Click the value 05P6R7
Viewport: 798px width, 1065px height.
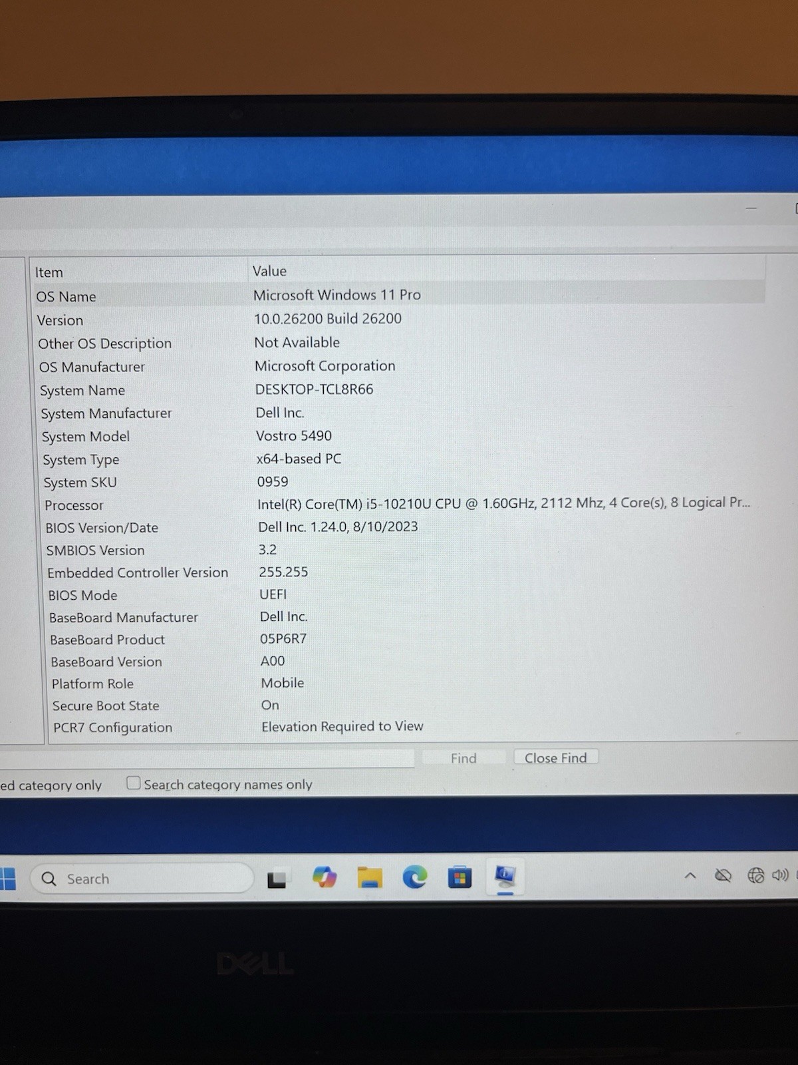click(283, 638)
